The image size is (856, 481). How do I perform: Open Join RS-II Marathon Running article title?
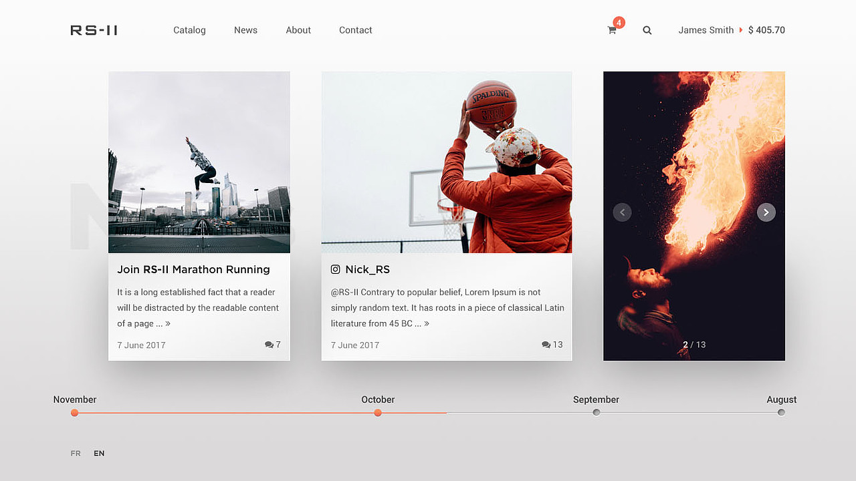[193, 269]
